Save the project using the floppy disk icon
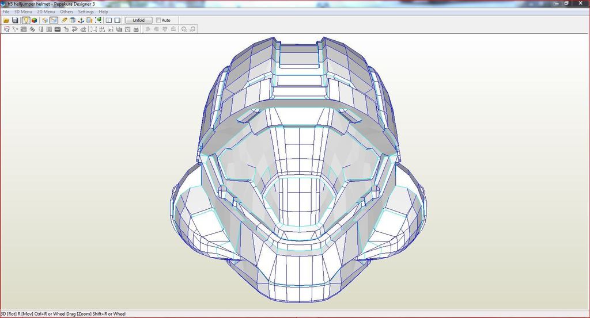 15,20
